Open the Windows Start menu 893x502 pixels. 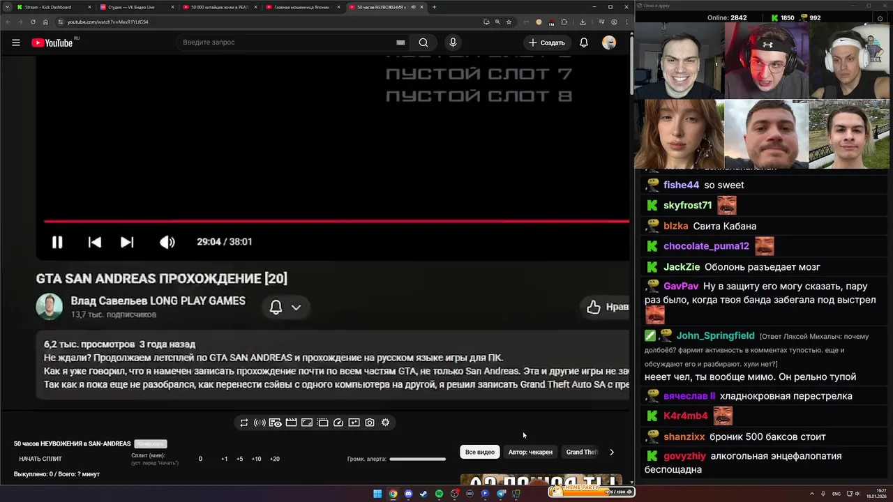coord(377,494)
